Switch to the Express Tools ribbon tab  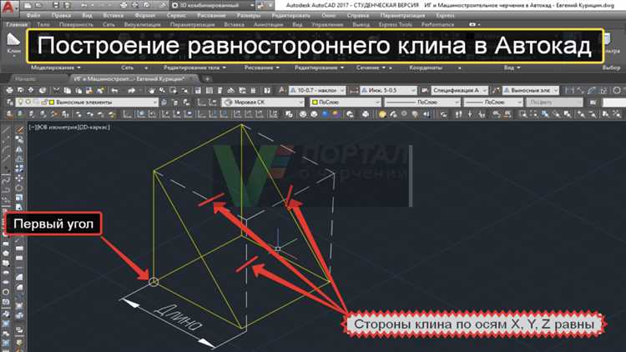click(396, 24)
